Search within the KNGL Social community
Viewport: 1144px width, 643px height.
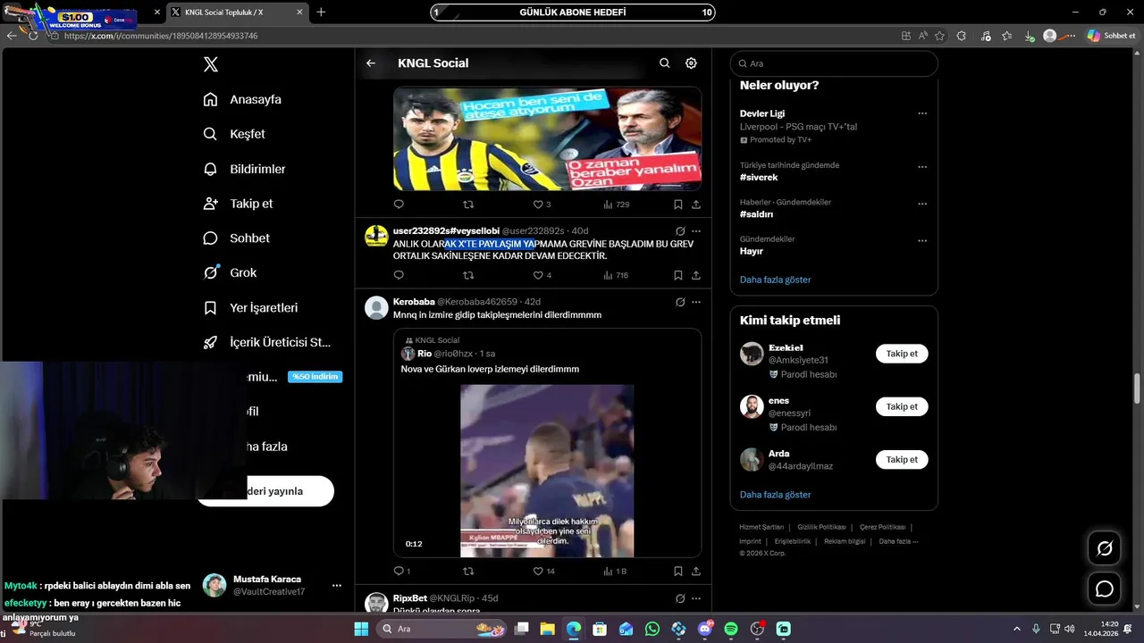coord(664,63)
